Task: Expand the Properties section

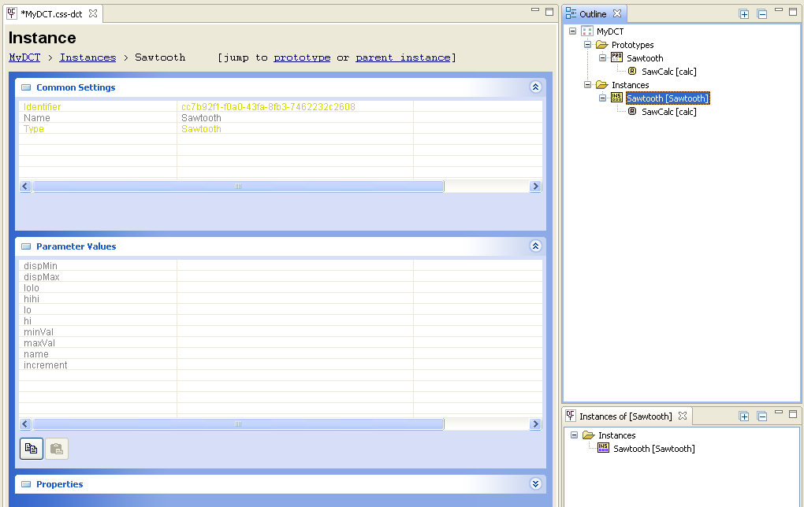Action: coord(535,484)
